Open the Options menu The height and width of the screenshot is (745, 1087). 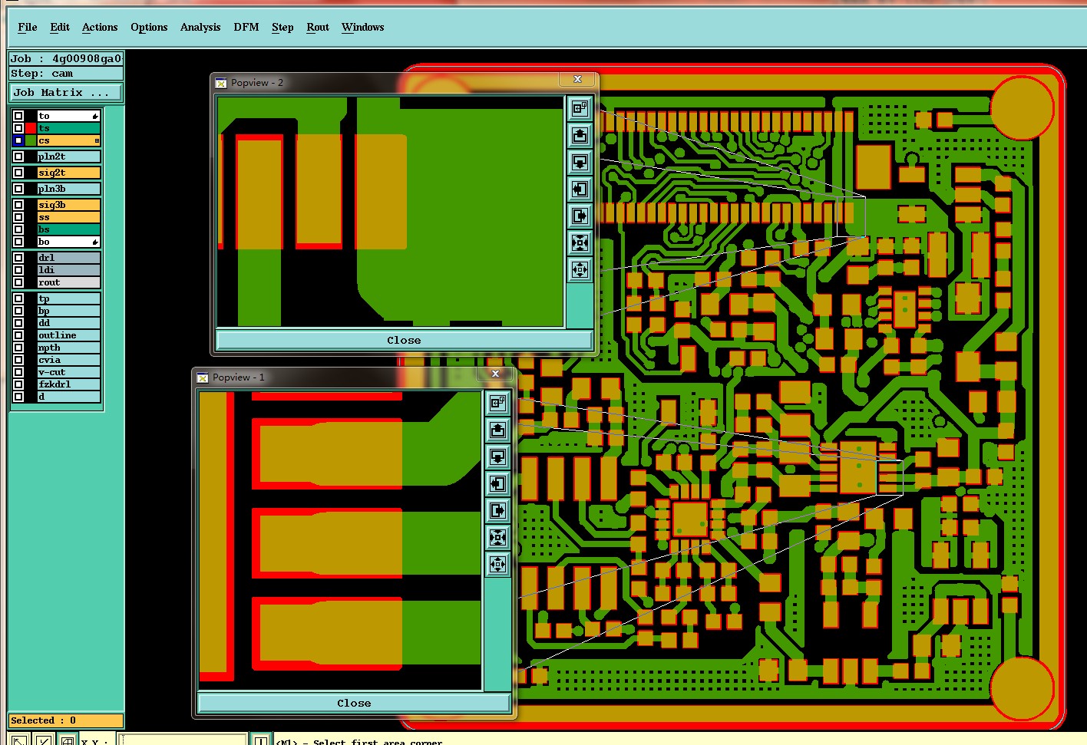(149, 27)
